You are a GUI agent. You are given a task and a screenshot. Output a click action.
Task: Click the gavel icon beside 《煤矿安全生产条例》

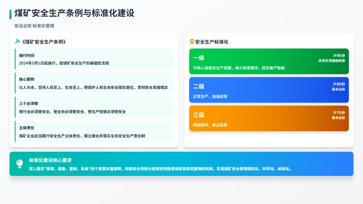(x=17, y=41)
